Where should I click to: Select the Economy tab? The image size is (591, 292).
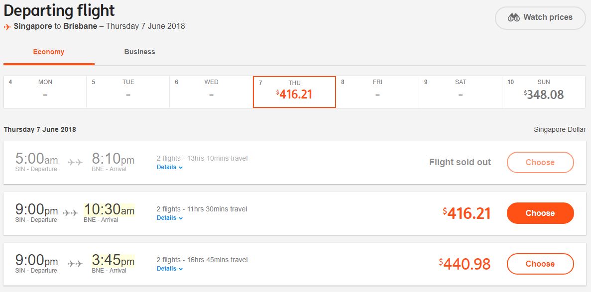49,52
